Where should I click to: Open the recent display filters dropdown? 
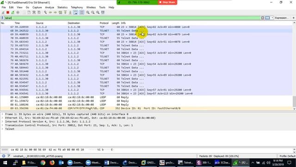coord(272,18)
